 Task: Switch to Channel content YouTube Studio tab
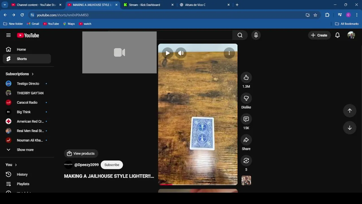pyautogui.click(x=36, y=5)
